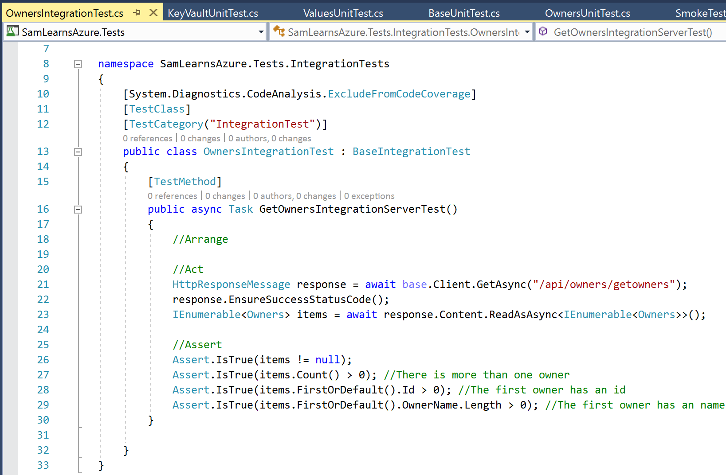Image resolution: width=726 pixels, height=475 pixels.
Task: Switch to the KeyVaultUnitTest.cs tab
Action: (212, 13)
